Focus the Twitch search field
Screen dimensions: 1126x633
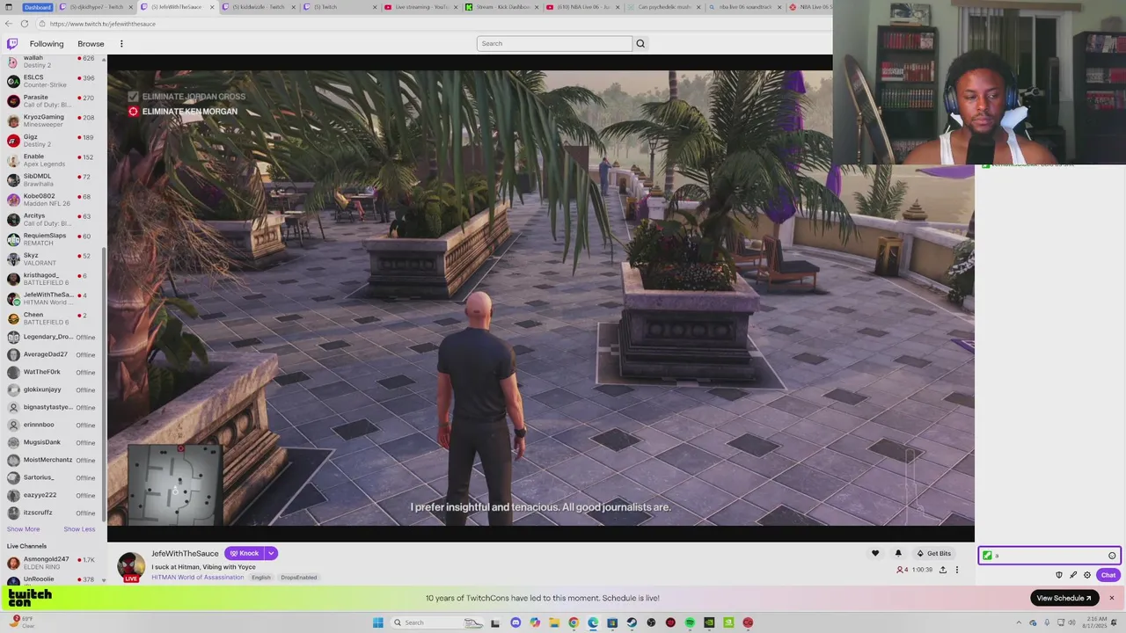click(554, 43)
